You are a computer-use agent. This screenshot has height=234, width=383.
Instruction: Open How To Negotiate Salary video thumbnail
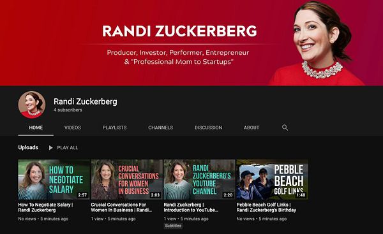(x=54, y=179)
